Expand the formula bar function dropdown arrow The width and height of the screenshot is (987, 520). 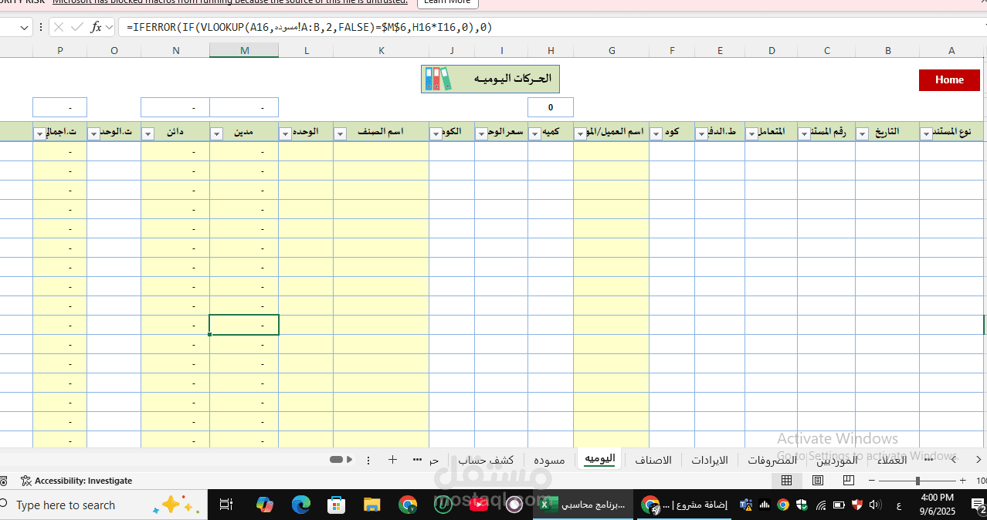pos(110,27)
